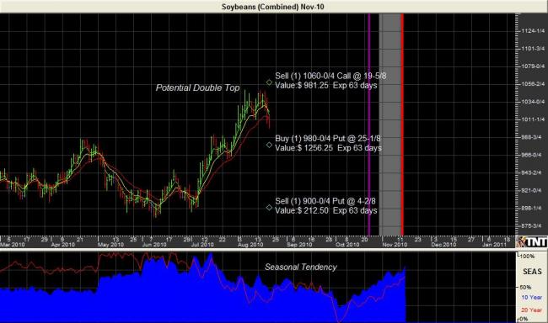Click the 50% seasonal scale label
This screenshot has height=323, width=548.
pos(525,287)
